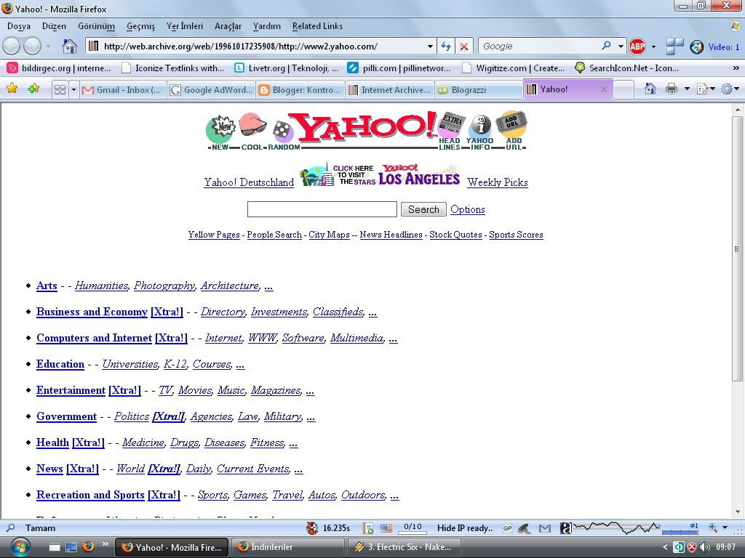Image resolution: width=745 pixels, height=558 pixels.
Task: Open the Computers and Internet category
Action: [x=94, y=338]
